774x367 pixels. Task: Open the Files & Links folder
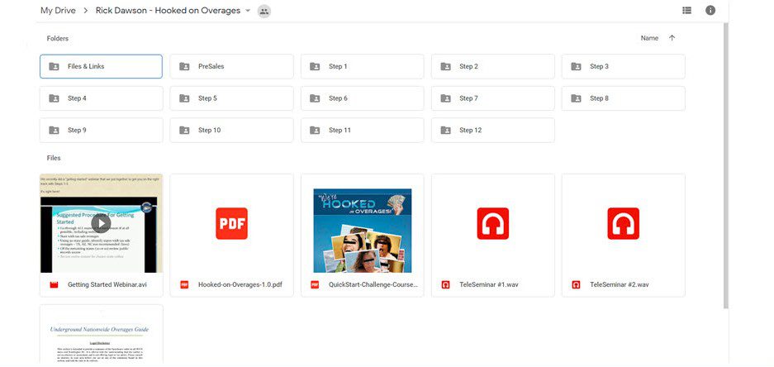[x=102, y=66]
